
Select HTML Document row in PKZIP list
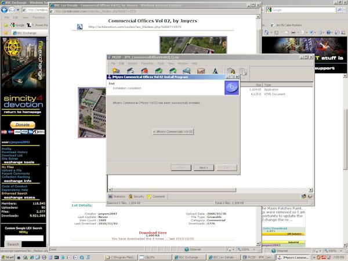click(277, 94)
